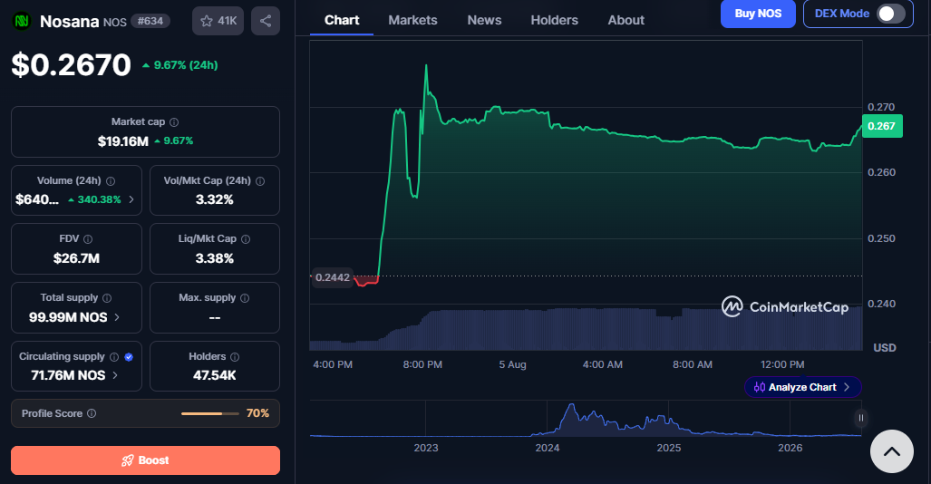Add Nosana to watchlist star 41K

click(218, 22)
